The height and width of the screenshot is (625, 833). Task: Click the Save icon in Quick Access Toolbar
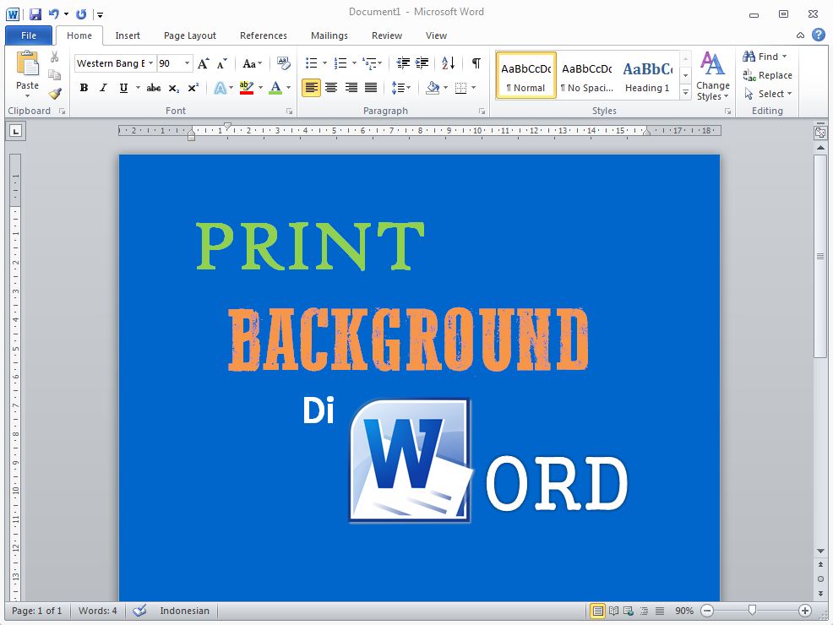click(x=35, y=14)
